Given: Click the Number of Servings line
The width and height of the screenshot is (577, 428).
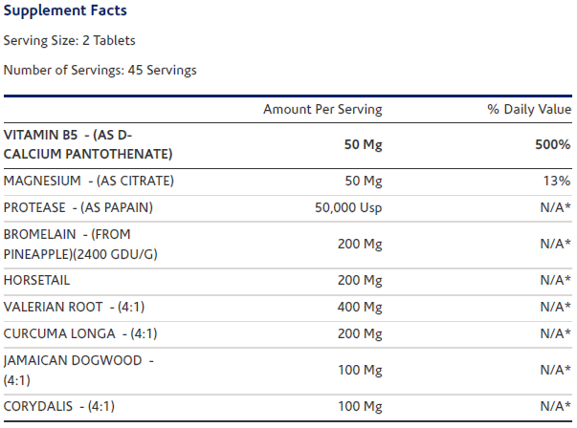Looking at the screenshot, I should point(100,70).
